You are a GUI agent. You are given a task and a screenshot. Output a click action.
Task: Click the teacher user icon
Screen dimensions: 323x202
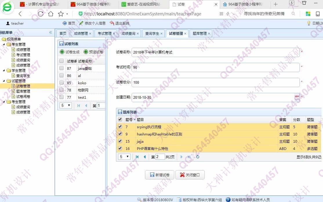pos(8,23)
